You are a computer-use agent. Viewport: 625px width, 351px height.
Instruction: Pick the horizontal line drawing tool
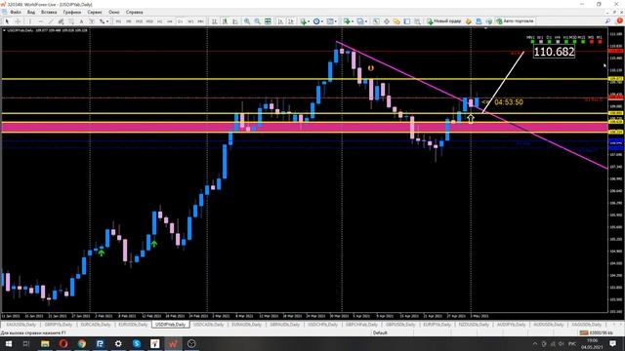coord(41,21)
